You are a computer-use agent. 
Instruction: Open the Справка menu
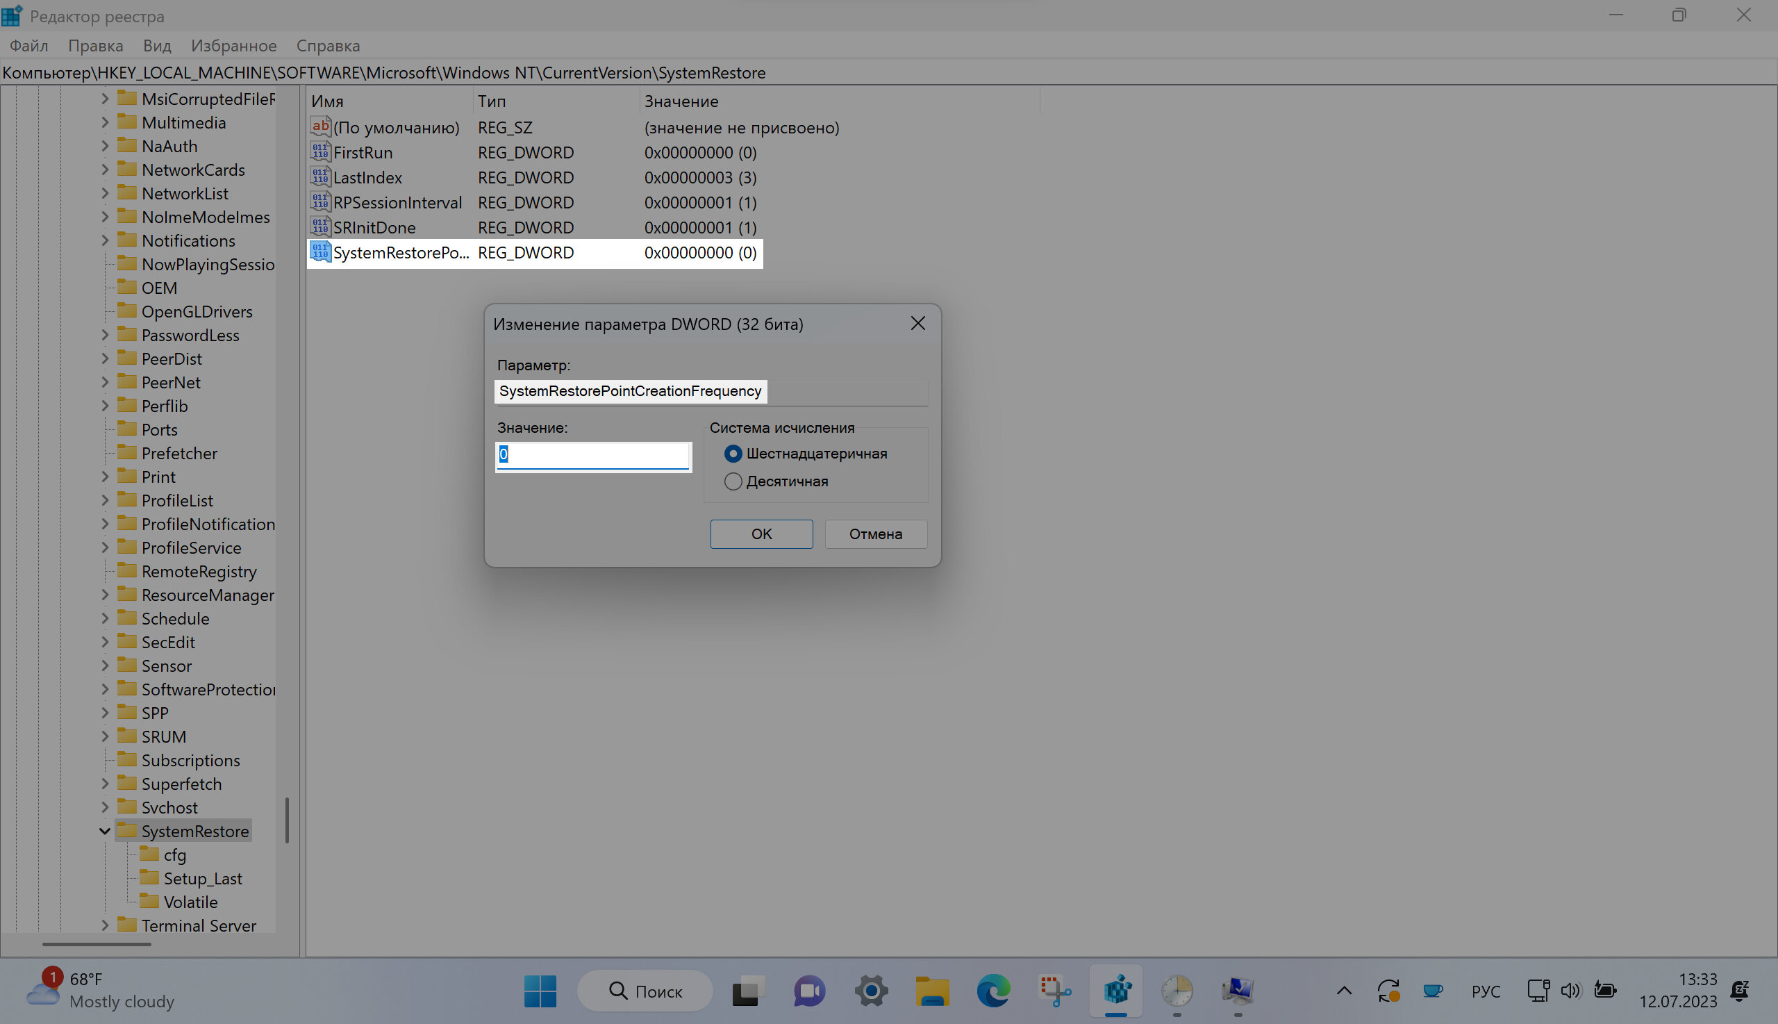coord(328,46)
